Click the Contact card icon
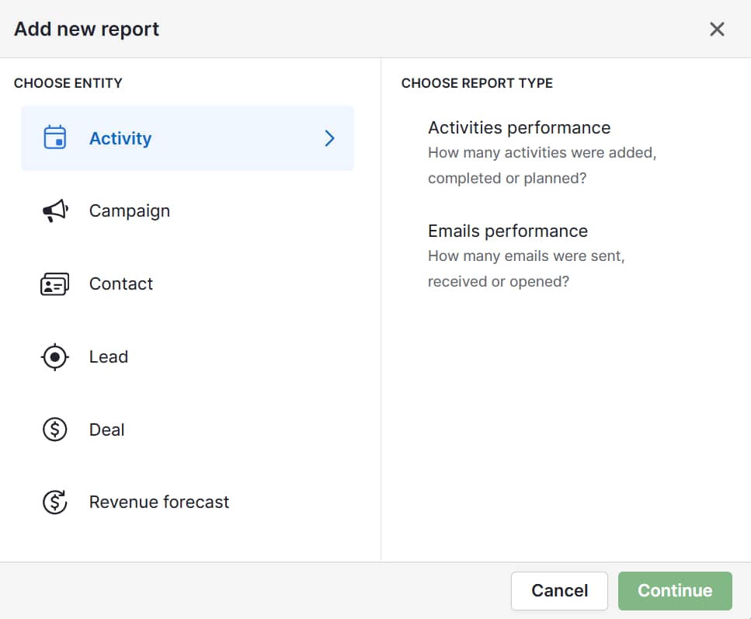This screenshot has height=619, width=751. point(54,283)
